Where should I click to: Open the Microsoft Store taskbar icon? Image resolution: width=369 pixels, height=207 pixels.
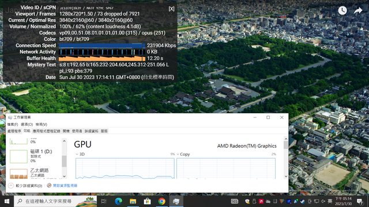(148, 201)
